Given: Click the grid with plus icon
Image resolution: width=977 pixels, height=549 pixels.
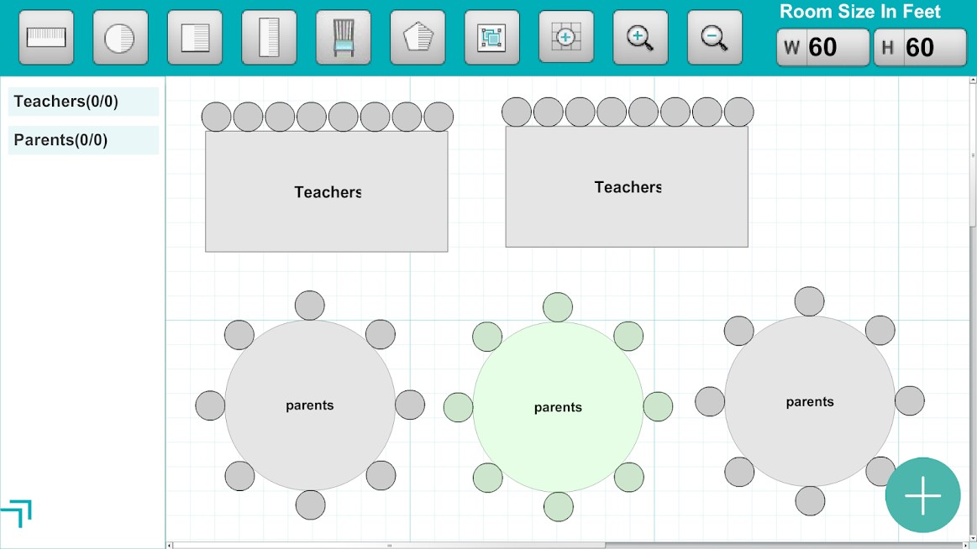Looking at the screenshot, I should click(565, 37).
